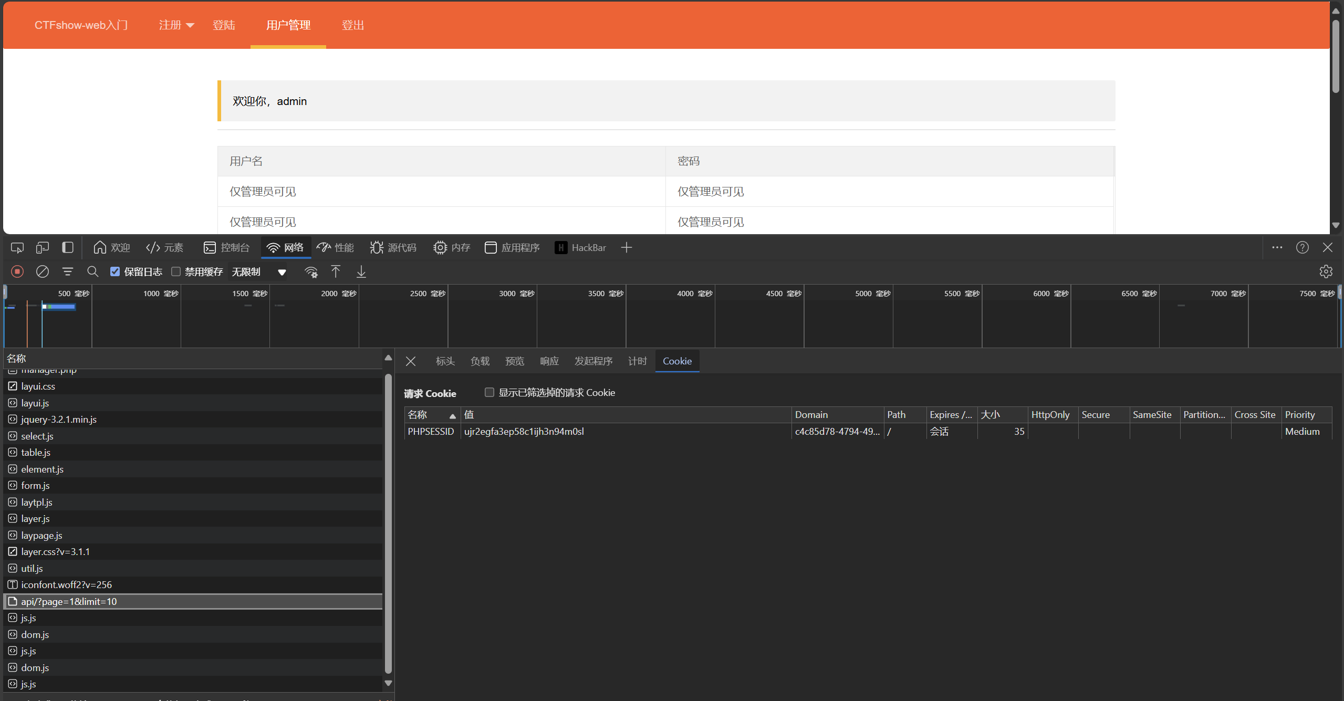Sort cookies by 名称 column arrow
The width and height of the screenshot is (1344, 701).
pos(452,415)
